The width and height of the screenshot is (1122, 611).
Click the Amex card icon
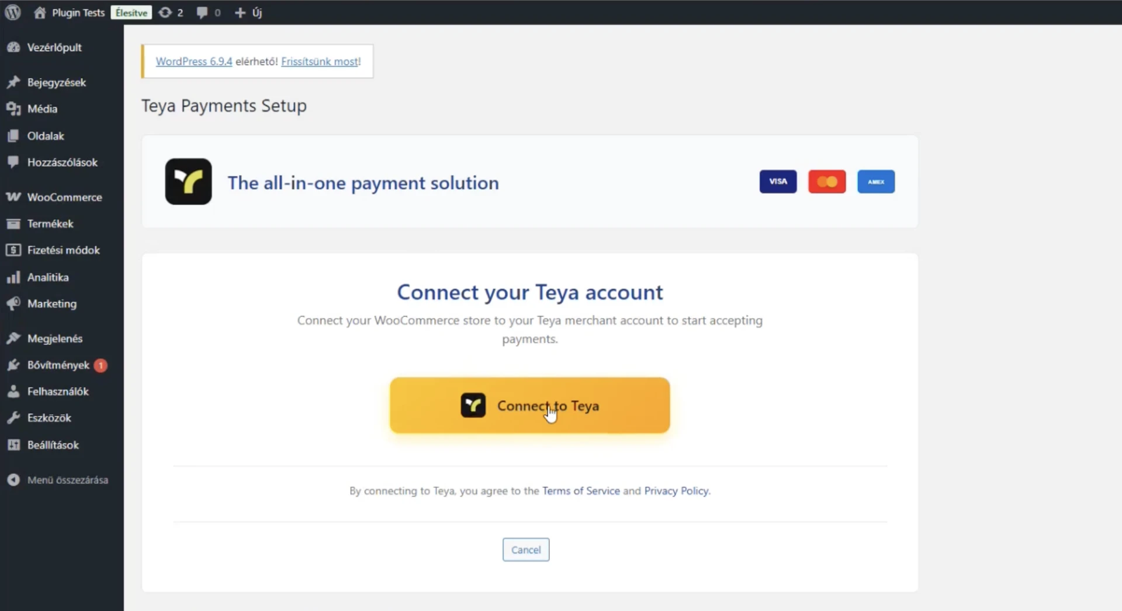[x=875, y=181]
